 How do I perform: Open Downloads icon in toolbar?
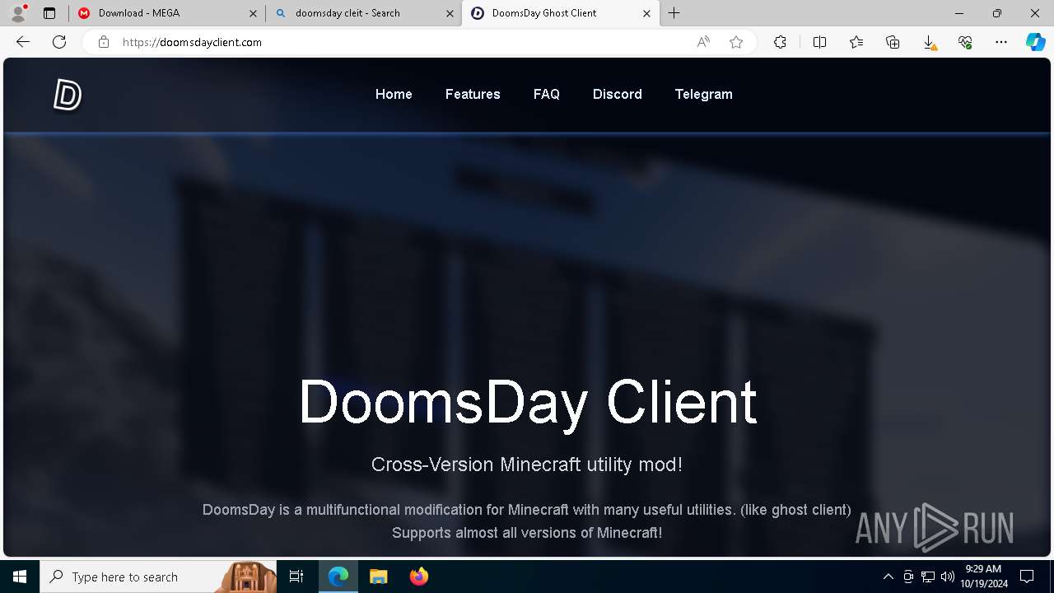pos(929,42)
